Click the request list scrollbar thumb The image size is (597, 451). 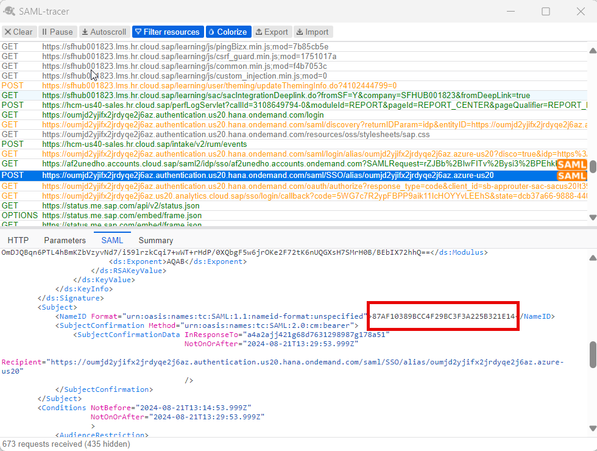pos(593,166)
